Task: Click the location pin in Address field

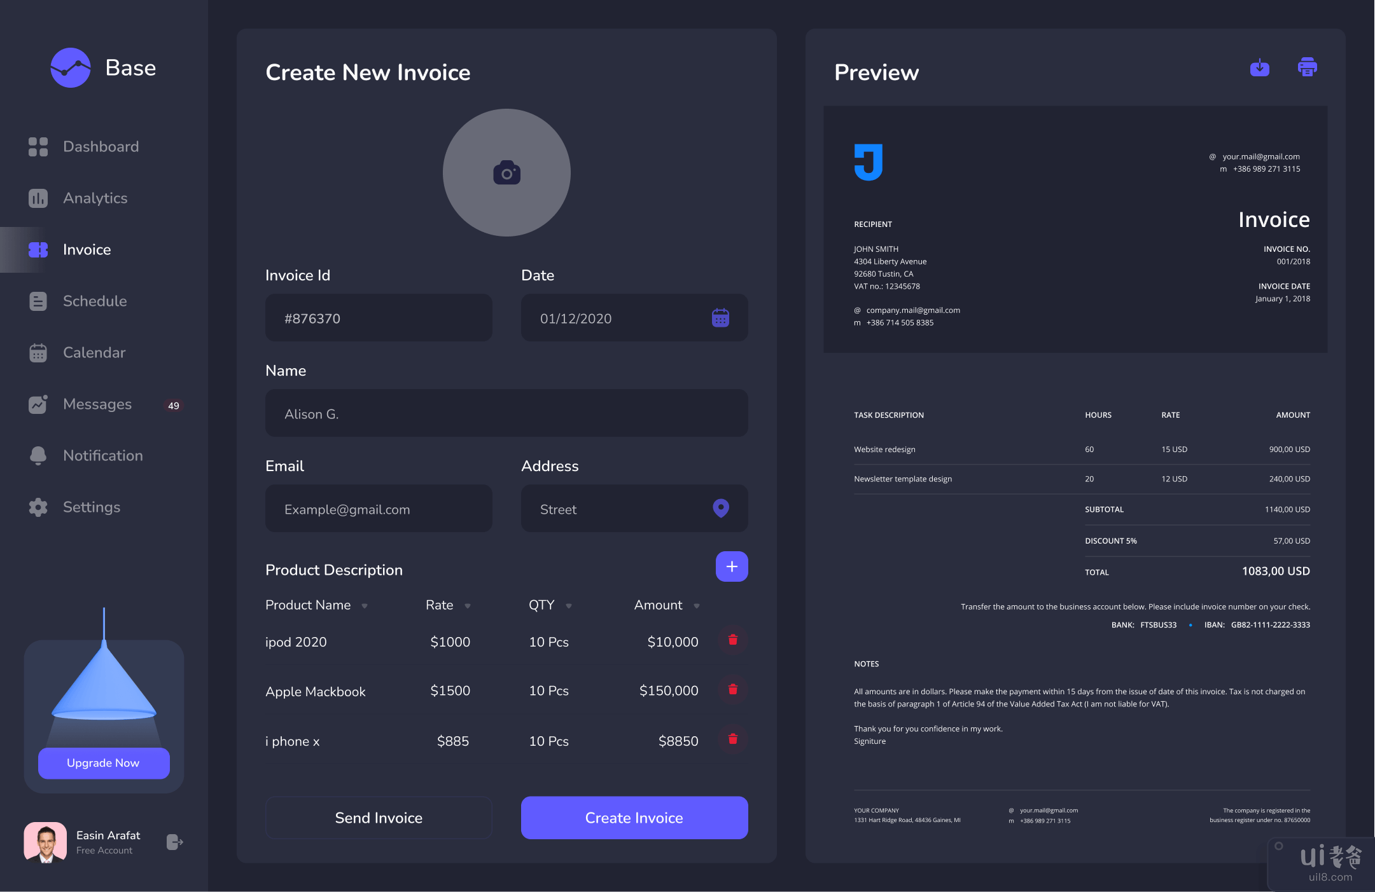Action: click(720, 508)
